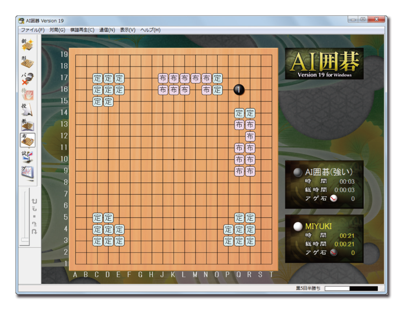403x310 pixels.
Task: Select the 定 joseki tile at P4
Action: coord(228,229)
